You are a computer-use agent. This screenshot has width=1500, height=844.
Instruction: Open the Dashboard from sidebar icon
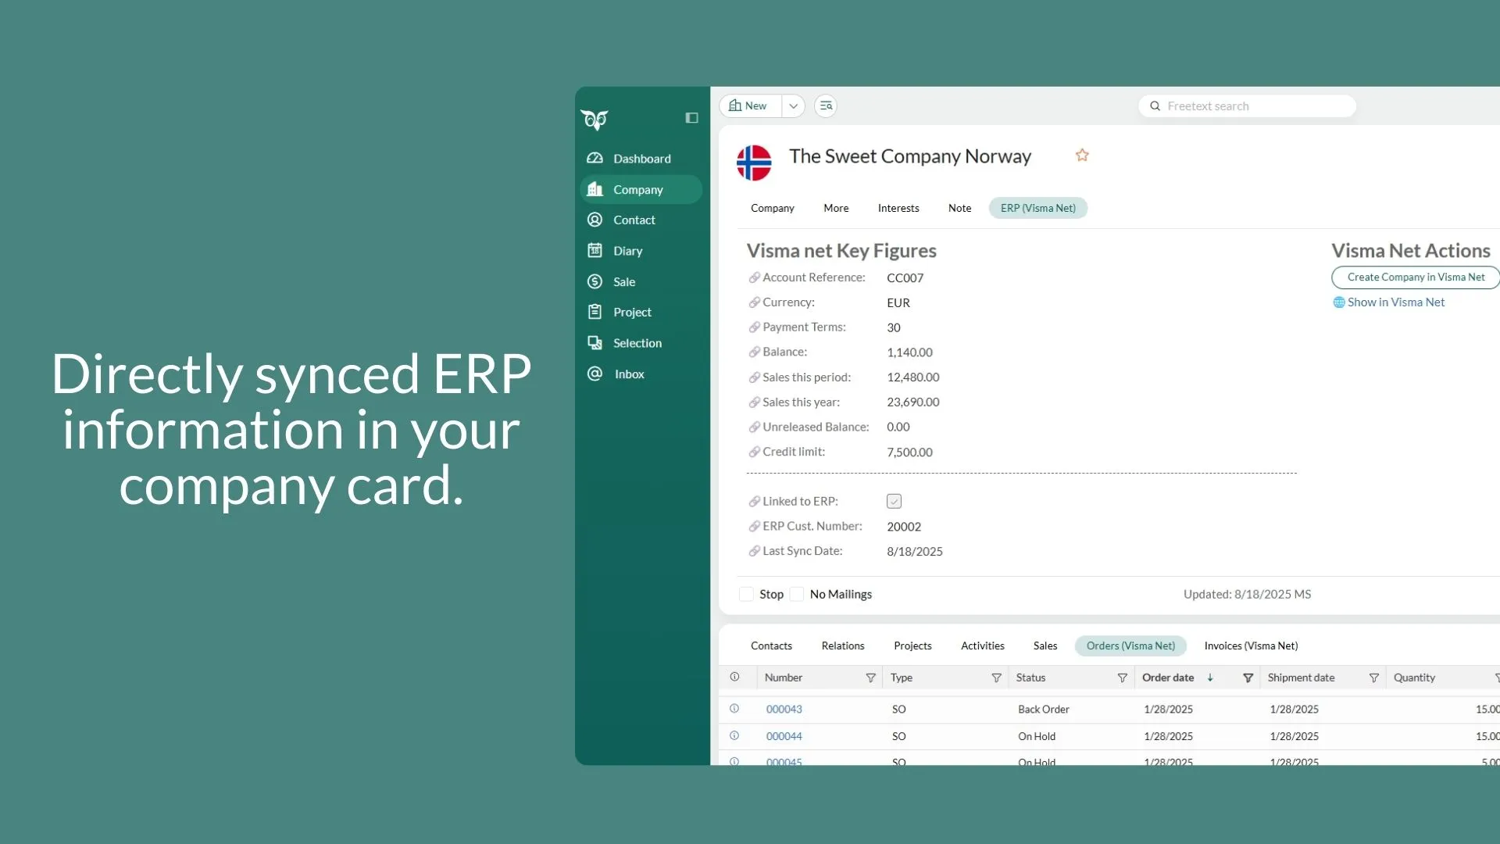click(x=595, y=159)
